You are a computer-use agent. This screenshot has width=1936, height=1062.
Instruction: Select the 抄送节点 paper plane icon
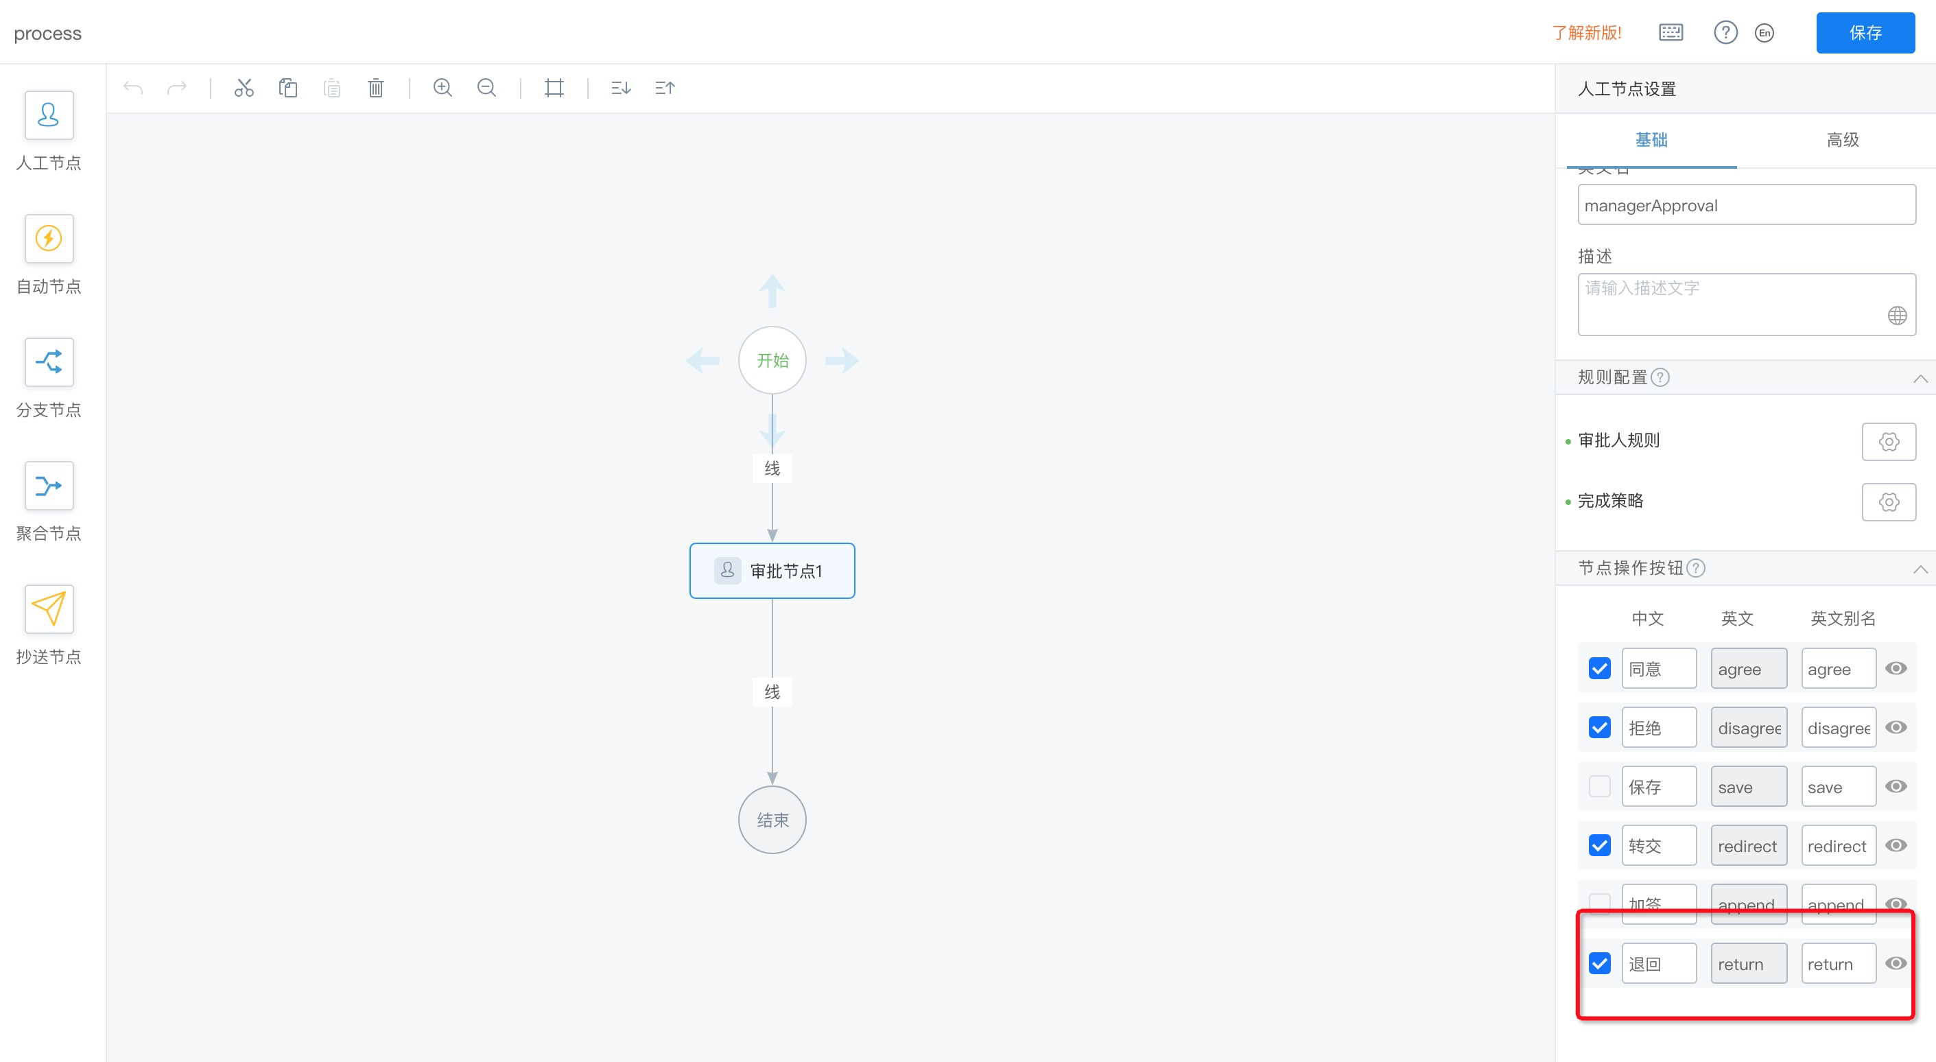[49, 609]
